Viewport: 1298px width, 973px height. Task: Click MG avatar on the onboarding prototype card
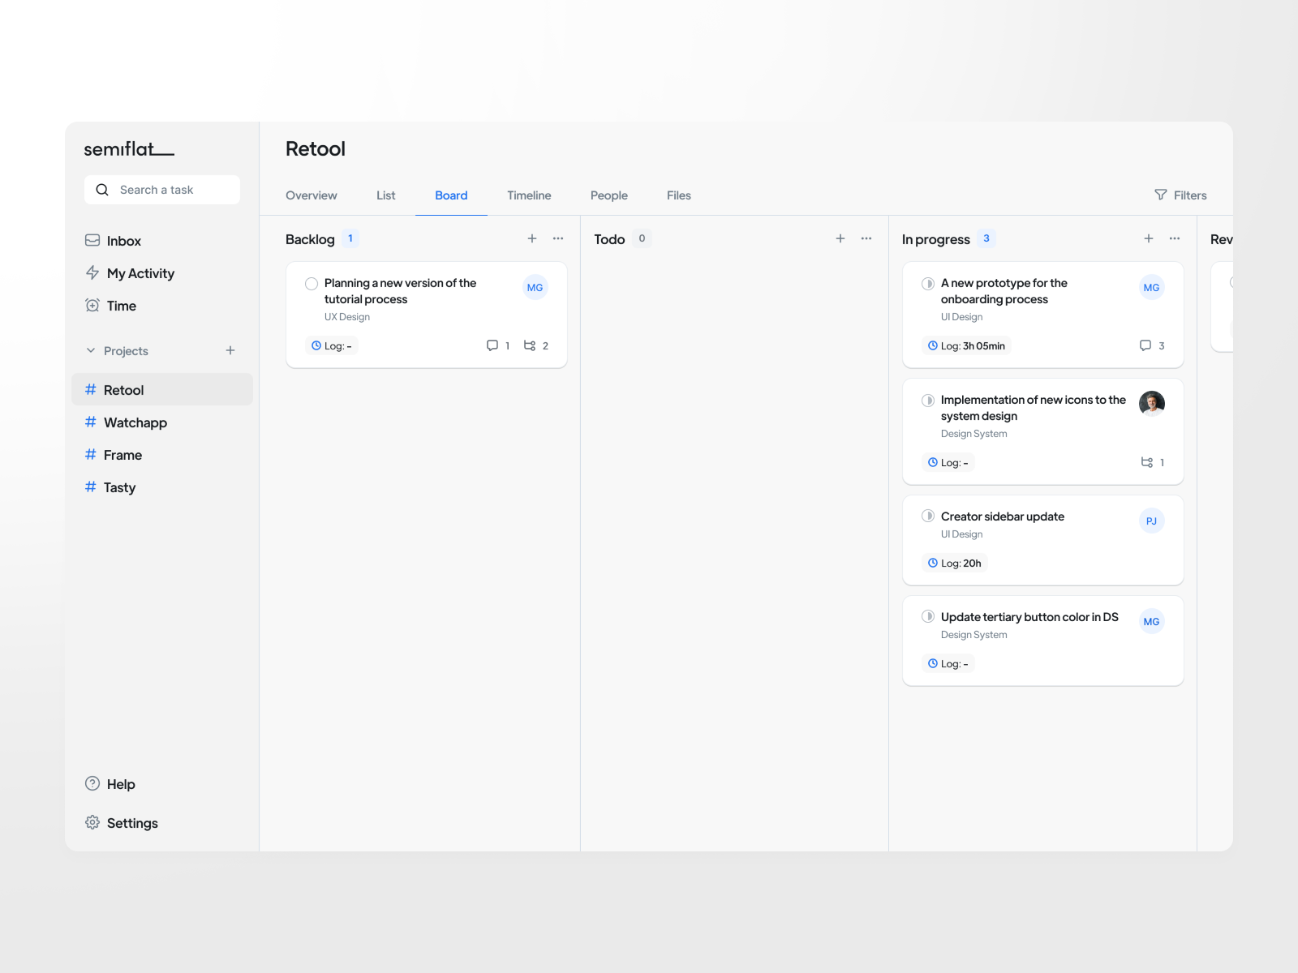click(1151, 287)
